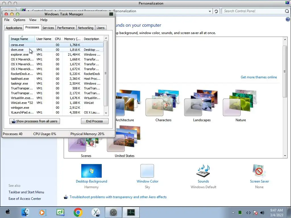Image resolution: width=291 pixels, height=218 pixels.
Task: Open Google Chrome from the taskbar
Action: [78, 212]
